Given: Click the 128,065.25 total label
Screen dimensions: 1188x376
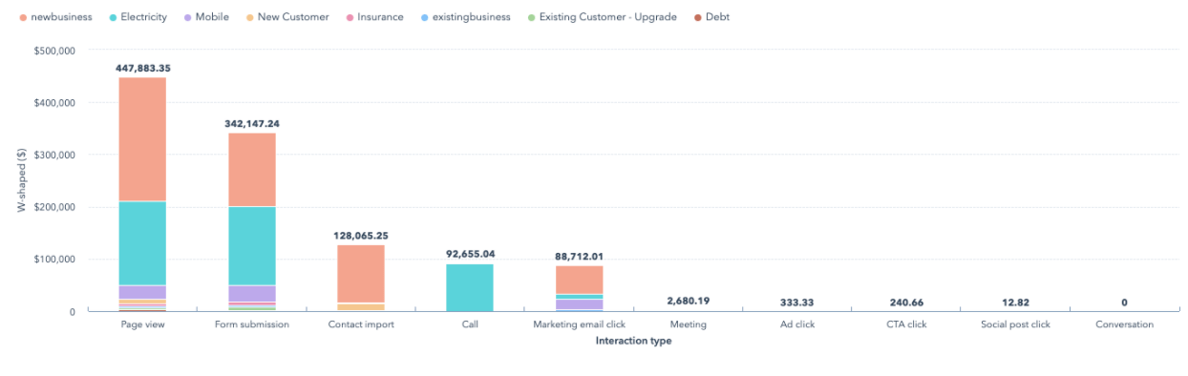Looking at the screenshot, I should point(361,235).
